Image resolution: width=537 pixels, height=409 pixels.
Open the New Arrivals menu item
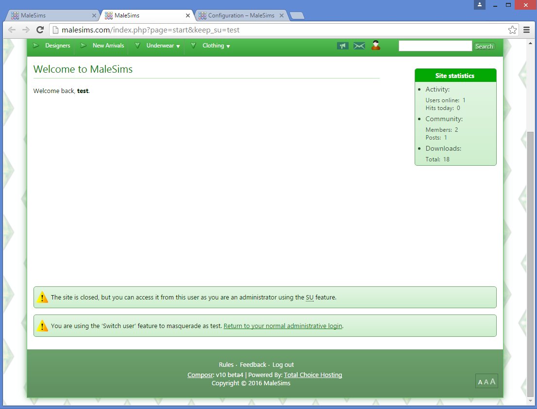point(108,46)
